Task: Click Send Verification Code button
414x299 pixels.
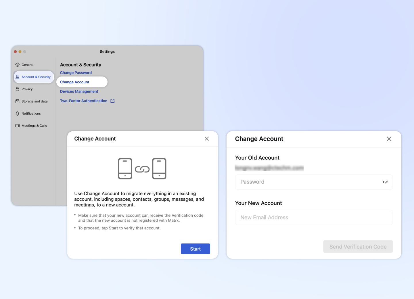Action: point(358,247)
